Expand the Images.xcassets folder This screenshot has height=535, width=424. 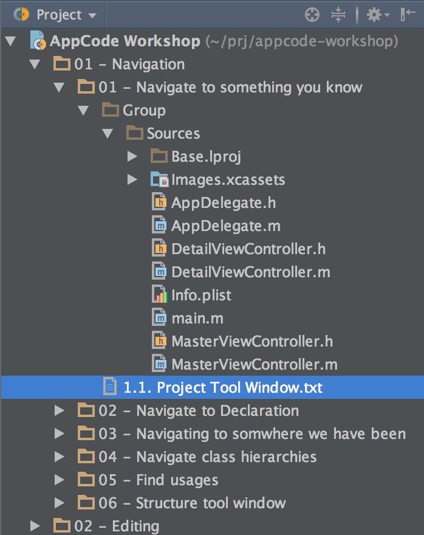[x=132, y=179]
